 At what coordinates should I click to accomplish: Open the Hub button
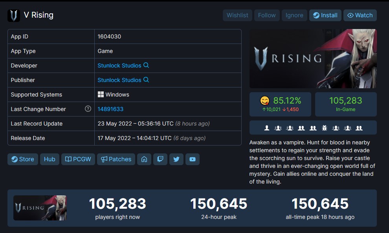coord(50,159)
